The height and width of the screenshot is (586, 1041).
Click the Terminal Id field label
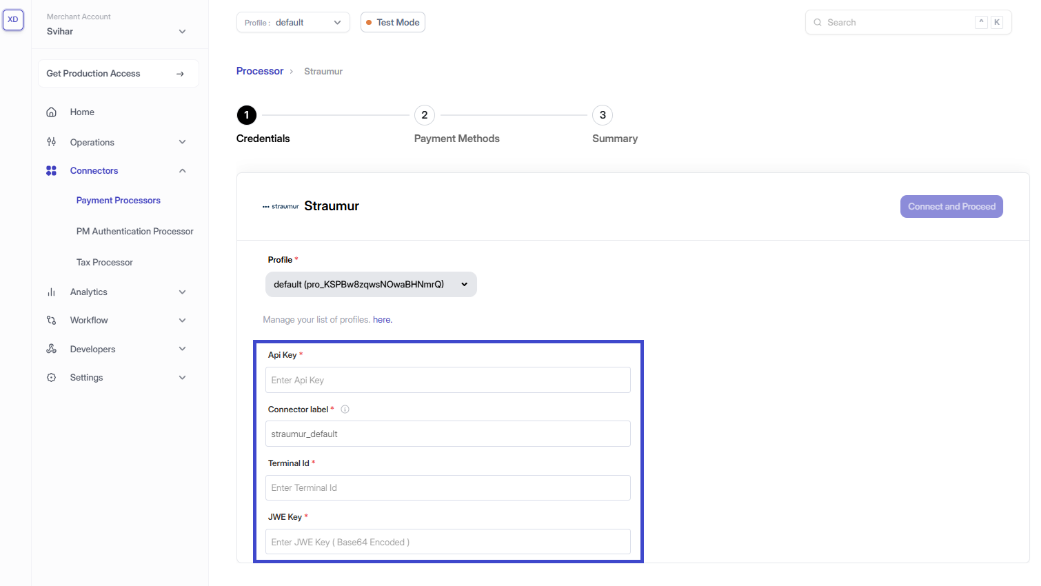point(289,463)
